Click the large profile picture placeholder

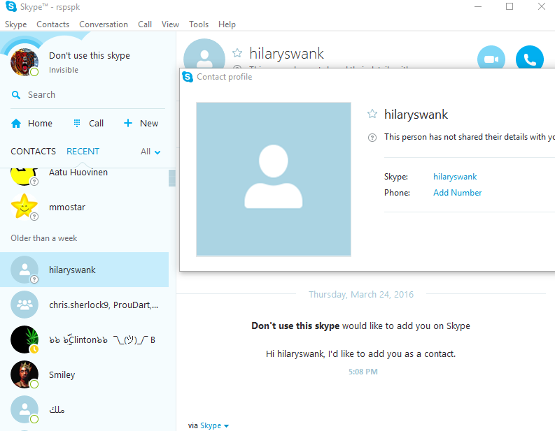(x=274, y=179)
